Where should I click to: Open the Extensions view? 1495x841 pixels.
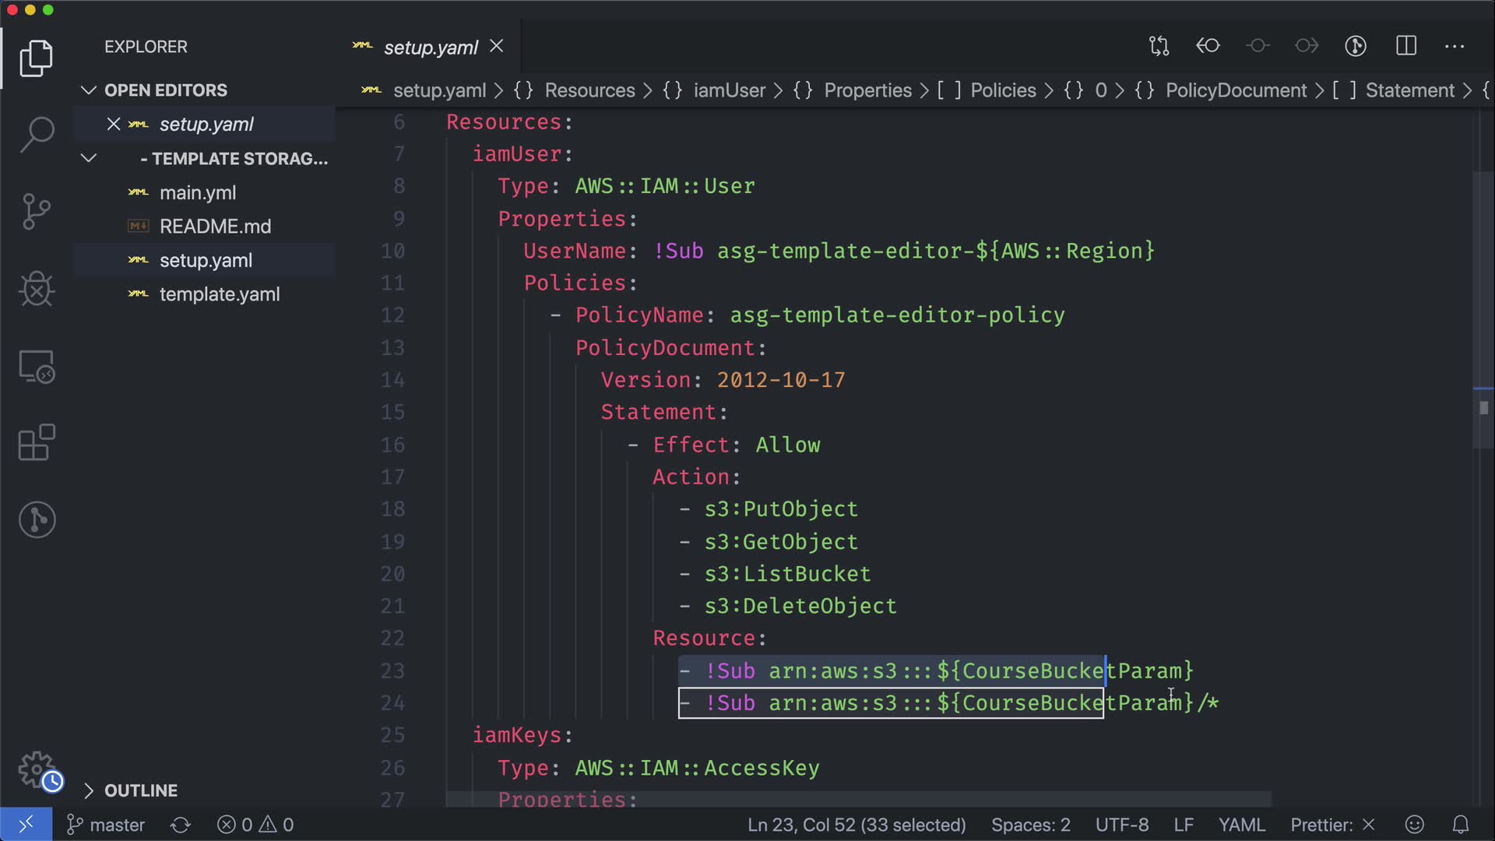pos(37,443)
